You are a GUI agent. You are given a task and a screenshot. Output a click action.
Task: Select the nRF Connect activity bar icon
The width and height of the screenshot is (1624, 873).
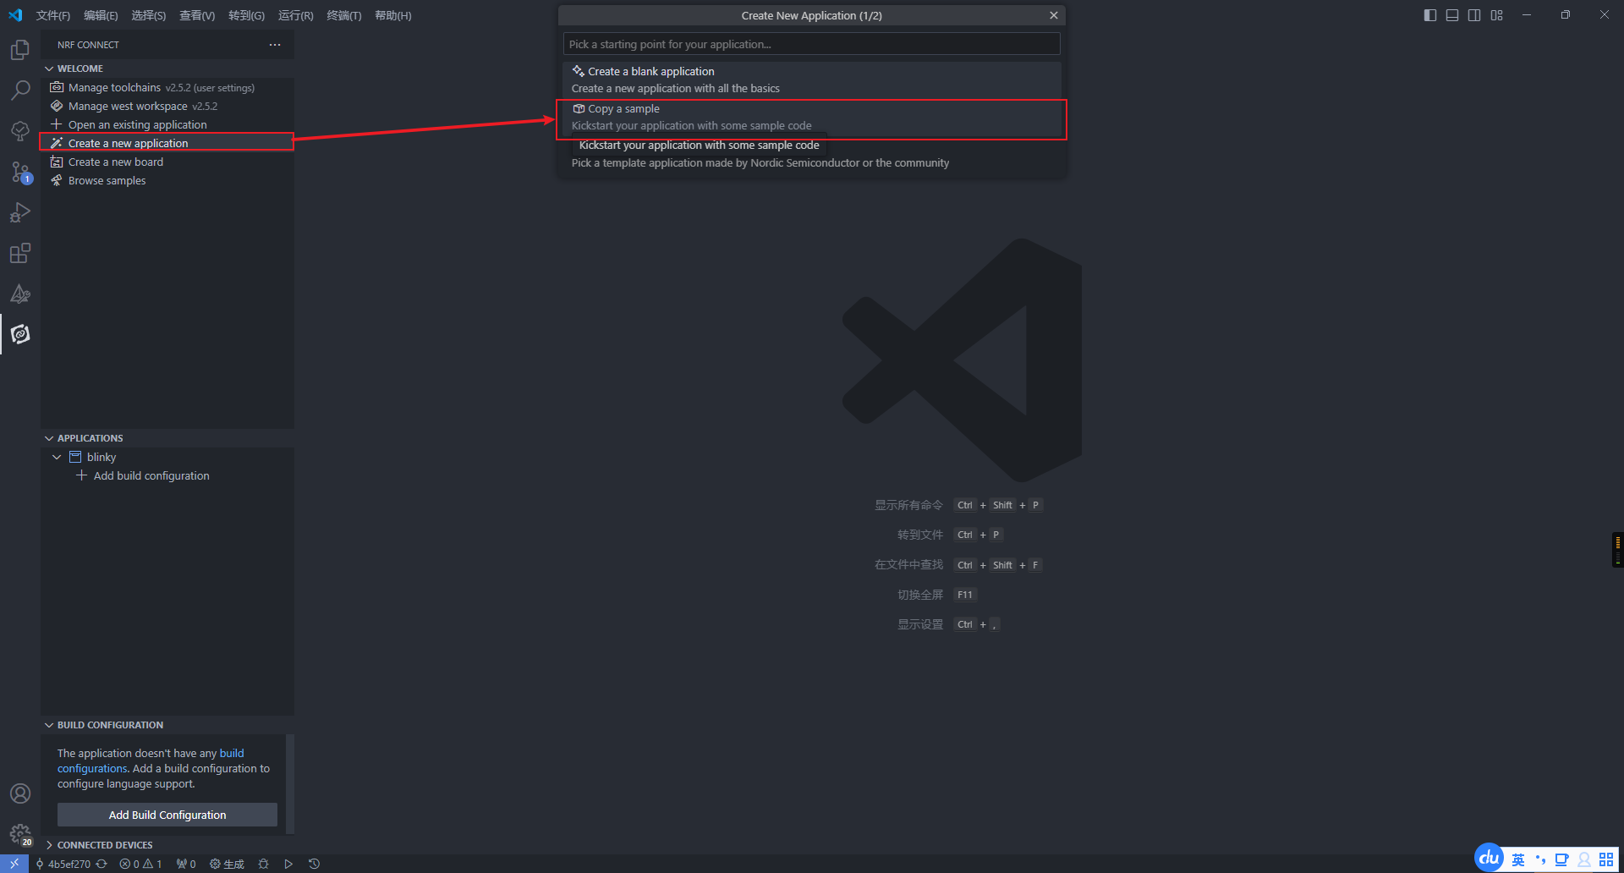(20, 334)
